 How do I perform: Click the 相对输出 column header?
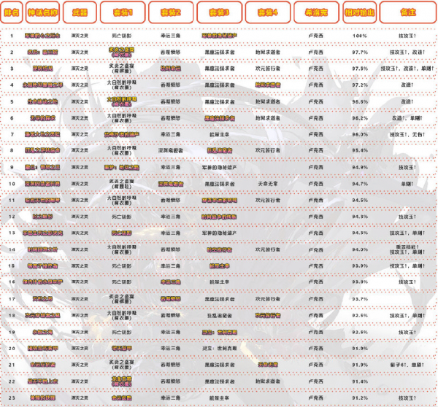coord(360,12)
